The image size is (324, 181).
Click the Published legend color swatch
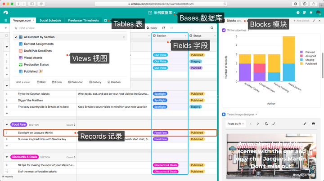(x=301, y=64)
